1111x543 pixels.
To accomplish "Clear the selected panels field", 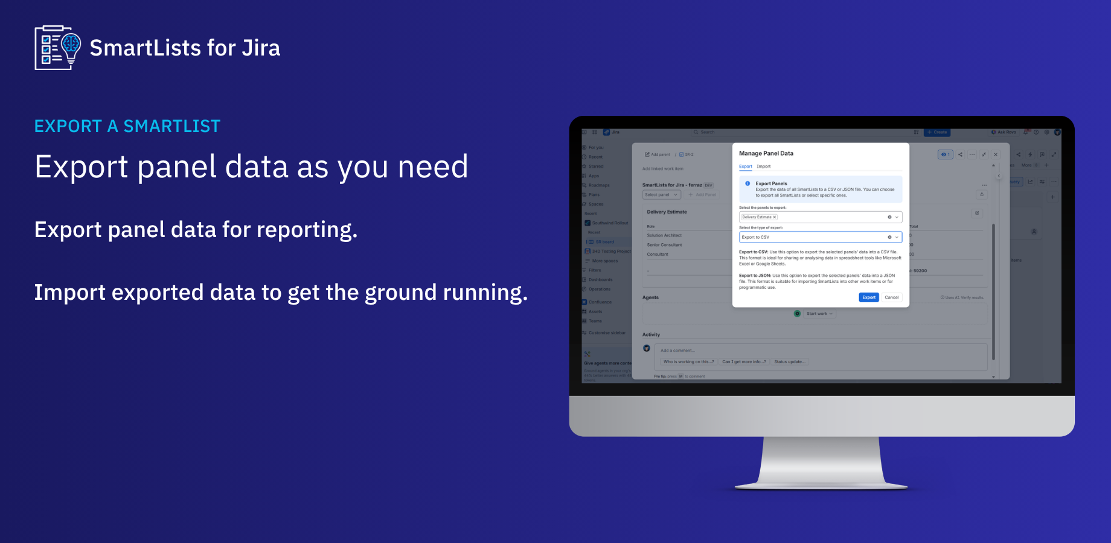I will pos(889,217).
